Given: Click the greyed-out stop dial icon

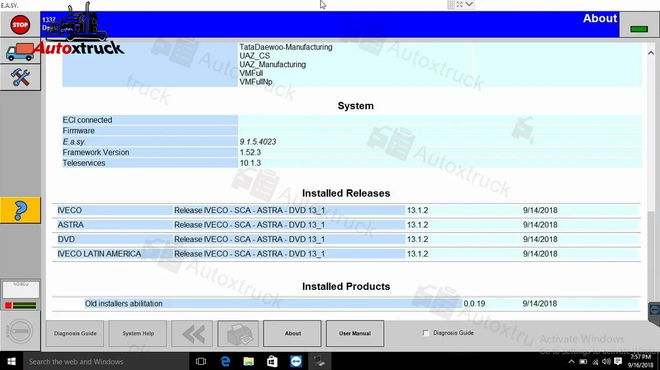Looking at the screenshot, I should tap(20, 331).
